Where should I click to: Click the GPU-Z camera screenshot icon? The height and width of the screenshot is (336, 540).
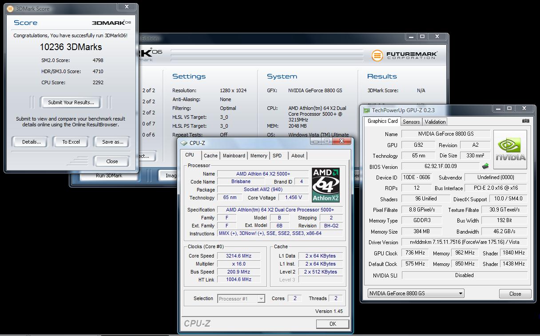(x=525, y=121)
